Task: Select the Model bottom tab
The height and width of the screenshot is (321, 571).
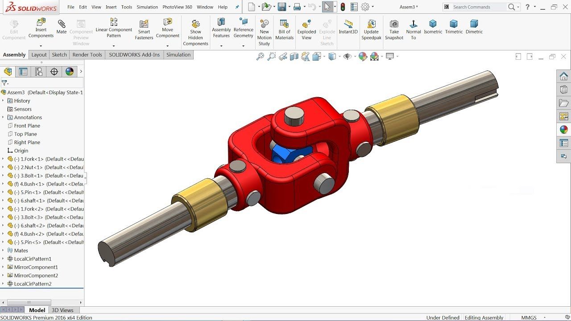Action: 37,310
